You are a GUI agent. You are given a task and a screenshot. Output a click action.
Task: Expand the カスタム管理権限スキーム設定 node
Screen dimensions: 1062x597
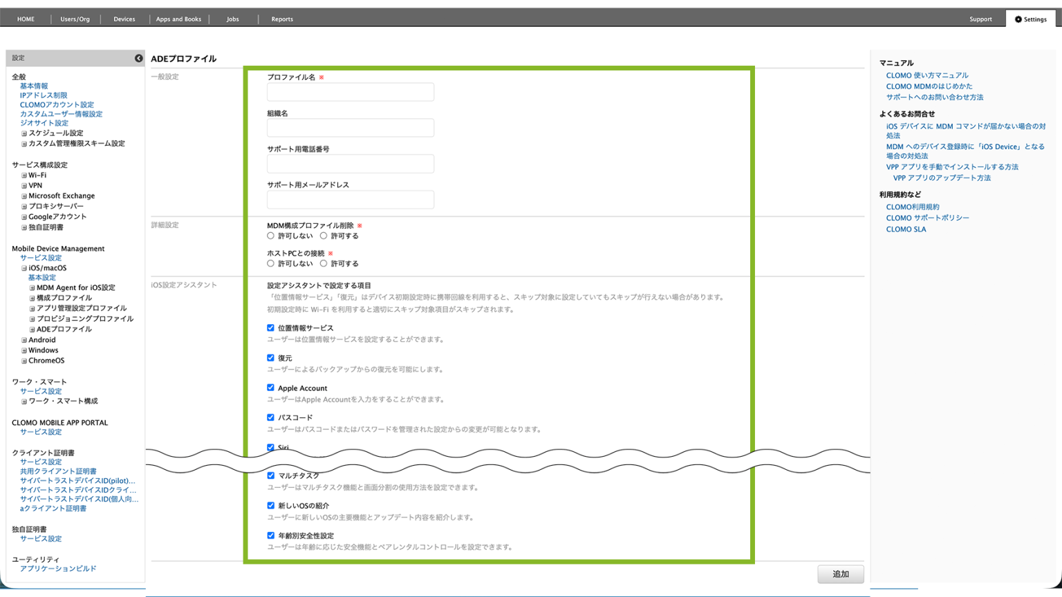click(x=24, y=144)
